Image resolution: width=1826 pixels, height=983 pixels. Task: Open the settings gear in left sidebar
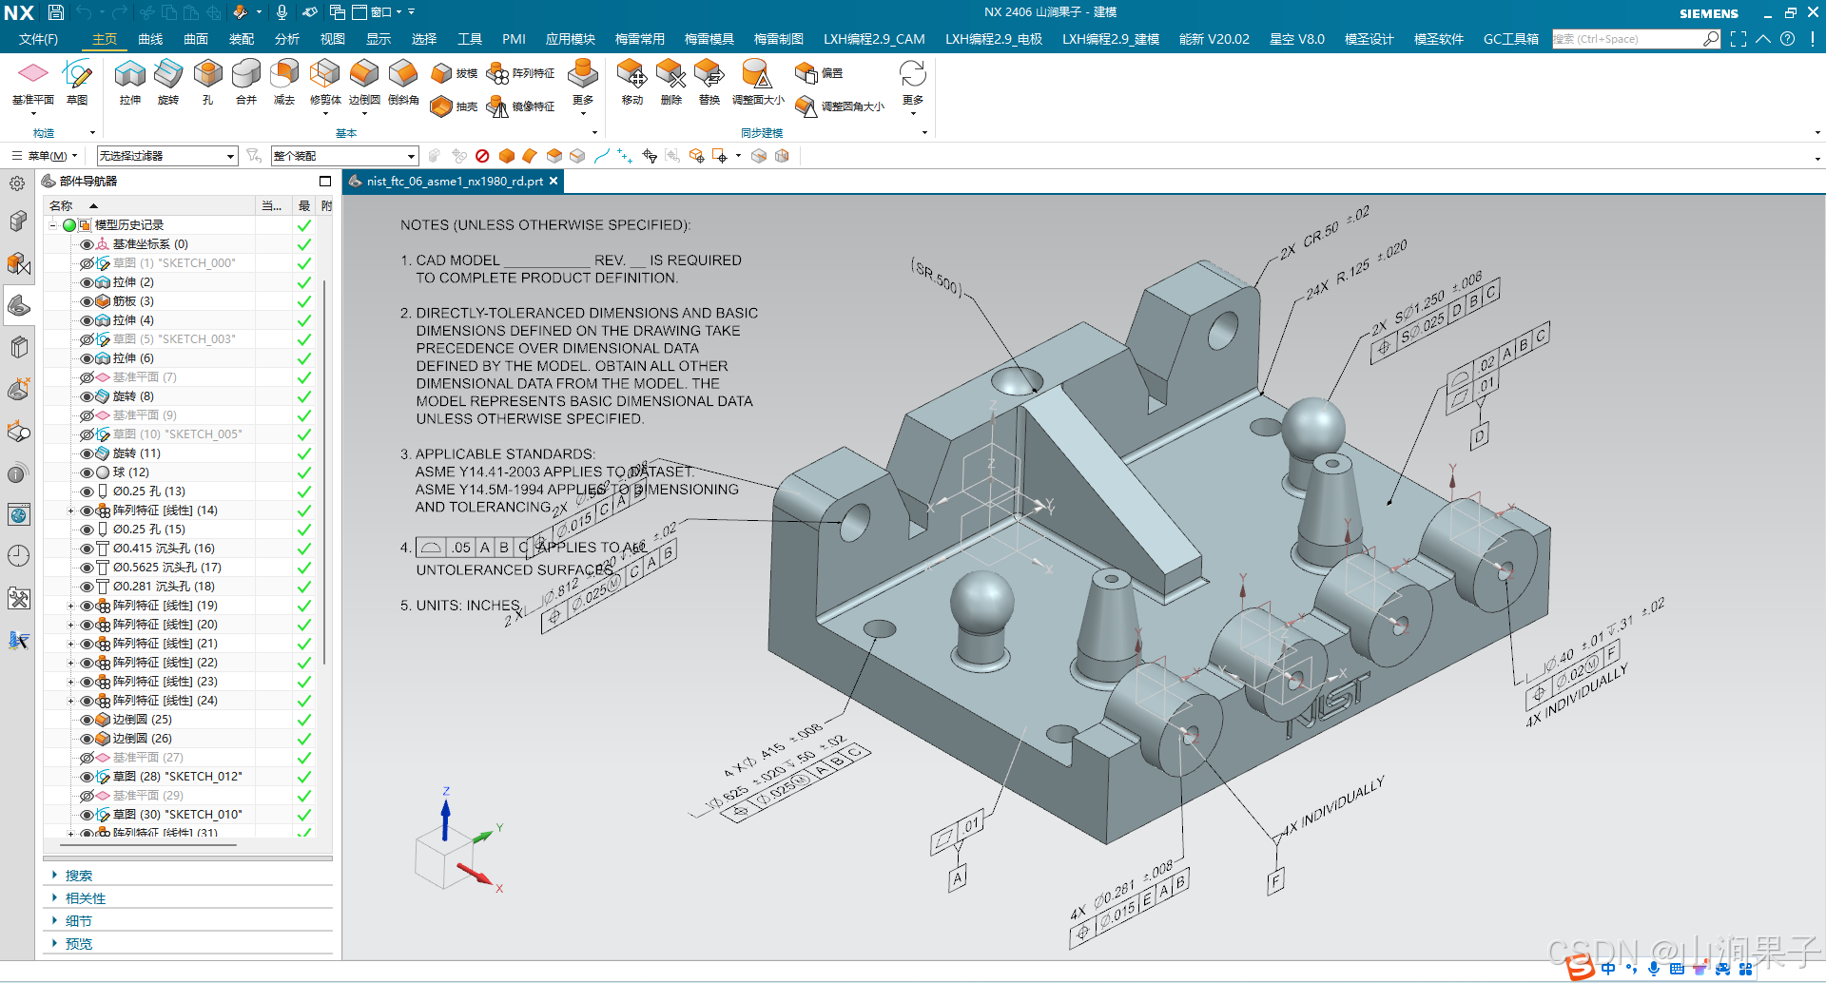coord(17,183)
